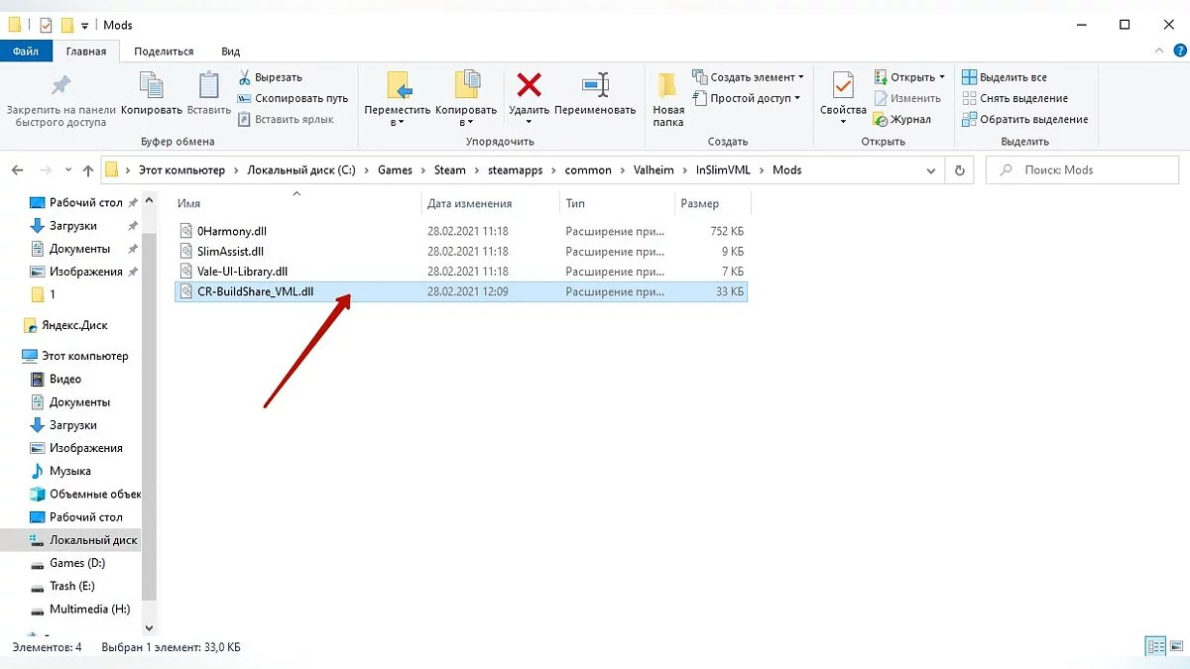Viewport: 1190px width, 669px height.
Task: Switch to large icons view
Action: tap(1176, 647)
